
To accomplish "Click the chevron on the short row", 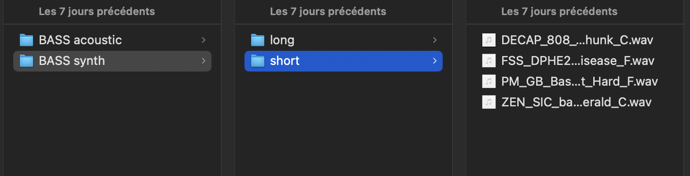I will [x=435, y=61].
